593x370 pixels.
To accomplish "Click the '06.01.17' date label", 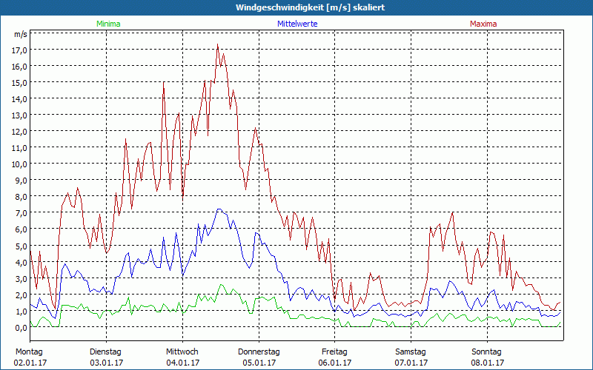I will [x=335, y=363].
